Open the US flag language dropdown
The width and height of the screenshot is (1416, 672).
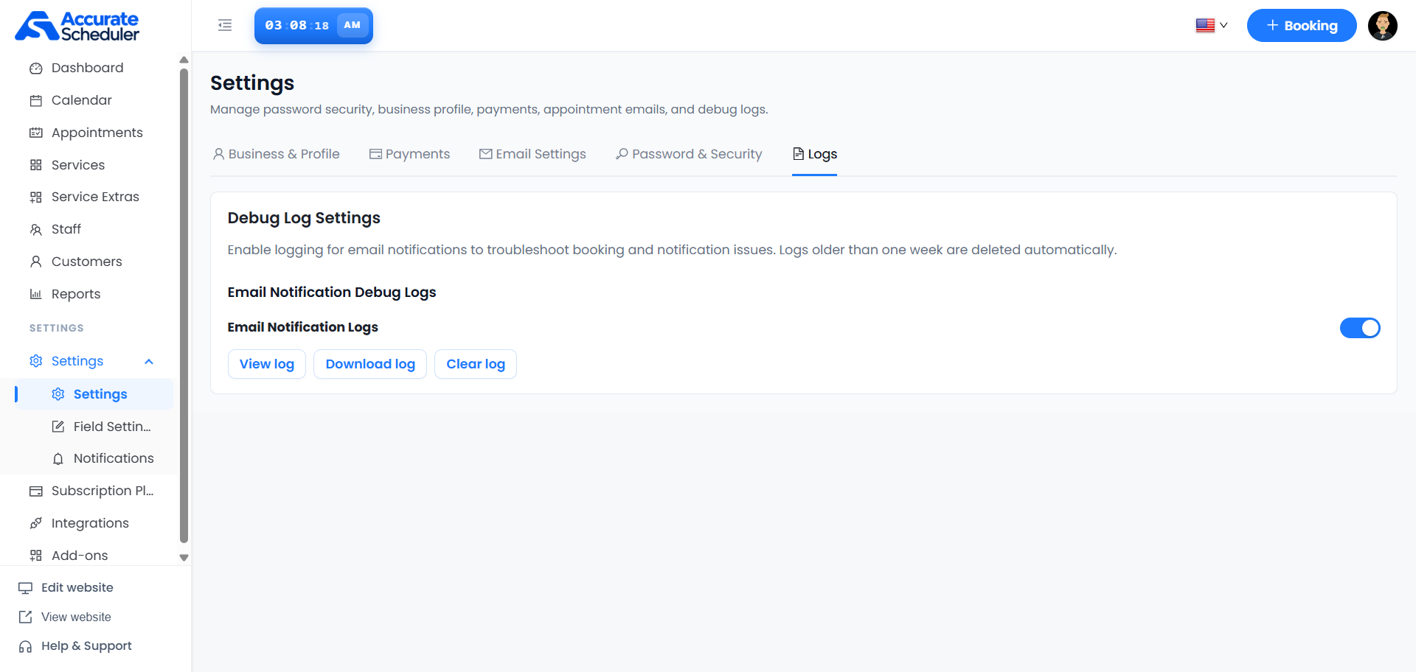[1211, 26]
